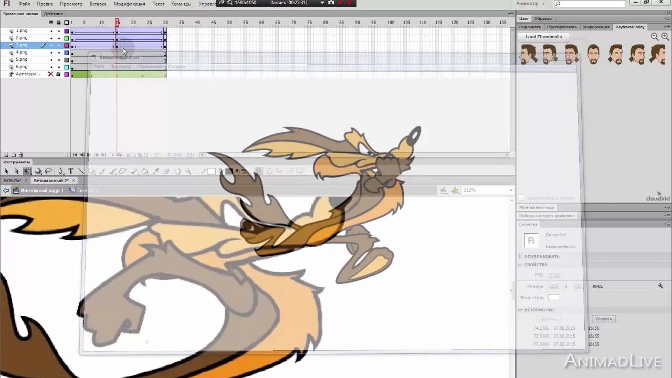Toggle visibility dot of 2.png layer
Image resolution: width=672 pixels, height=378 pixels.
point(51,38)
